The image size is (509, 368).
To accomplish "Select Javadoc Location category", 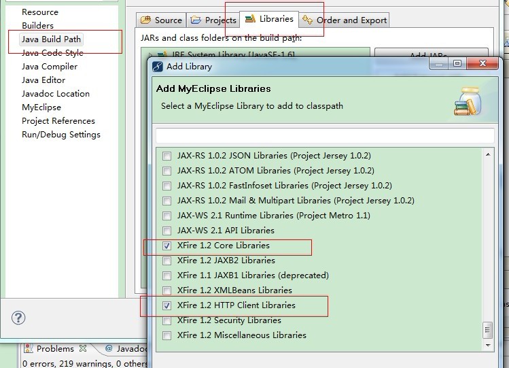I will [x=56, y=94].
